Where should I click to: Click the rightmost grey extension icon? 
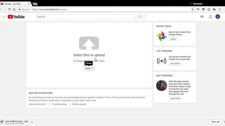pos(220,9)
